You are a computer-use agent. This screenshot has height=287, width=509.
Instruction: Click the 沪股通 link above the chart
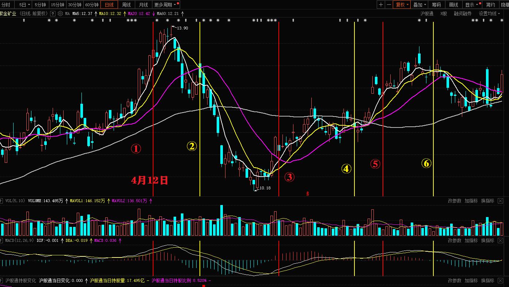click(x=427, y=13)
